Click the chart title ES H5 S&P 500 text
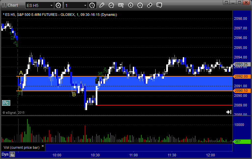252x159 pixels. coord(60,15)
